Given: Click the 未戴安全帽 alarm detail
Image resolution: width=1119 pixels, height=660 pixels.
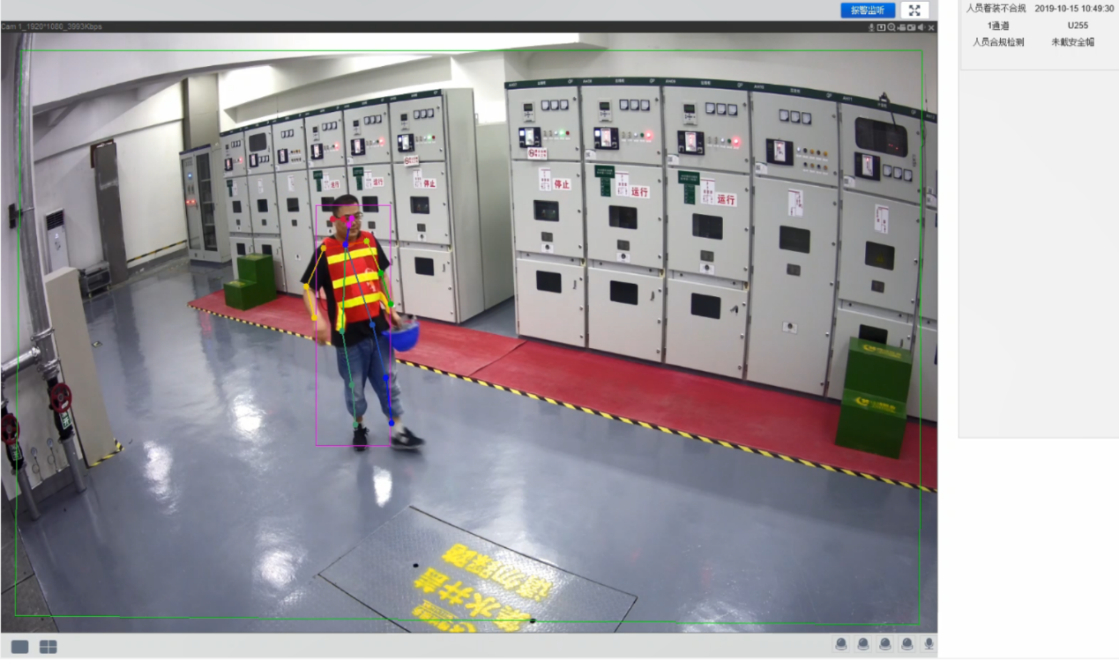Looking at the screenshot, I should click(x=1072, y=41).
